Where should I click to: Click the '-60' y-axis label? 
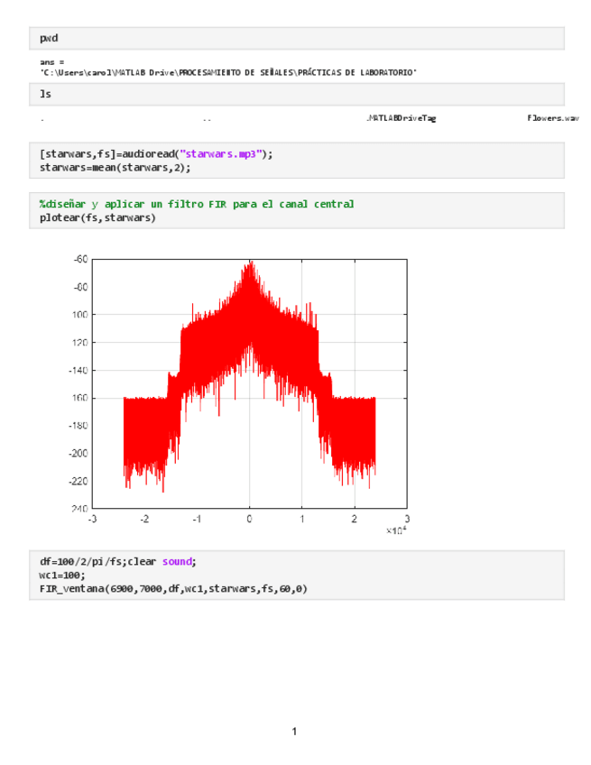click(x=80, y=259)
